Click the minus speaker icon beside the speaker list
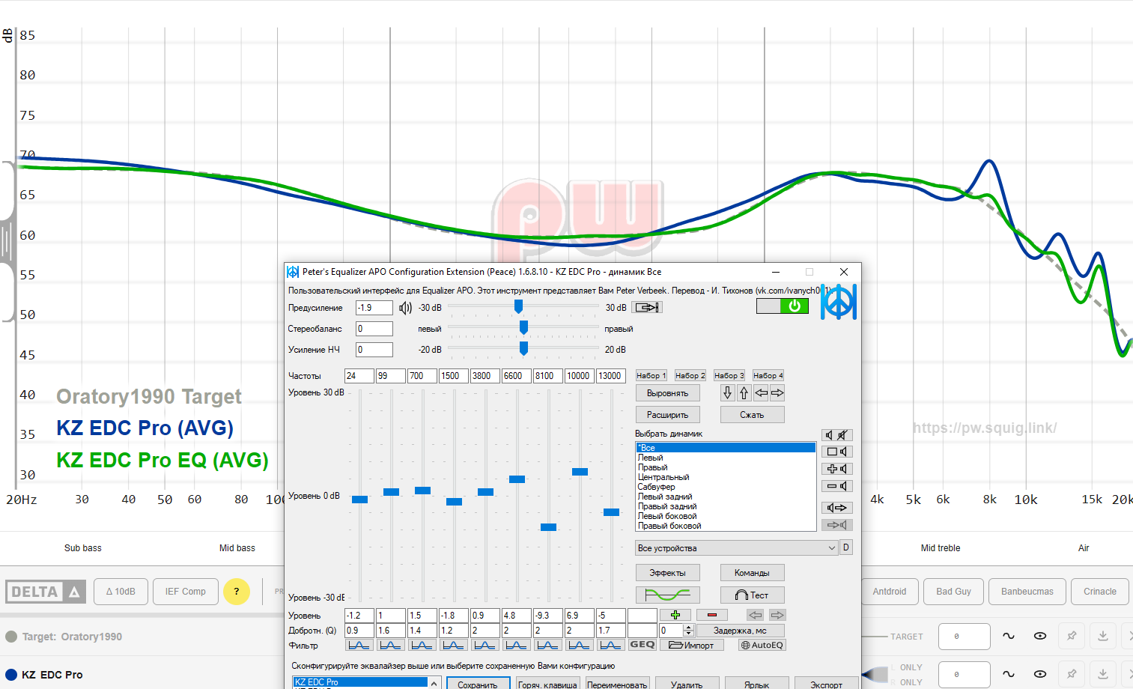Image resolution: width=1133 pixels, height=689 pixels. click(837, 486)
